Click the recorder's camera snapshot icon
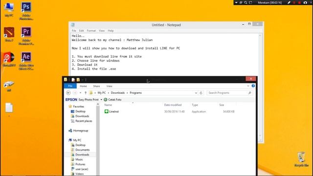313x176 pixels. (305, 2)
